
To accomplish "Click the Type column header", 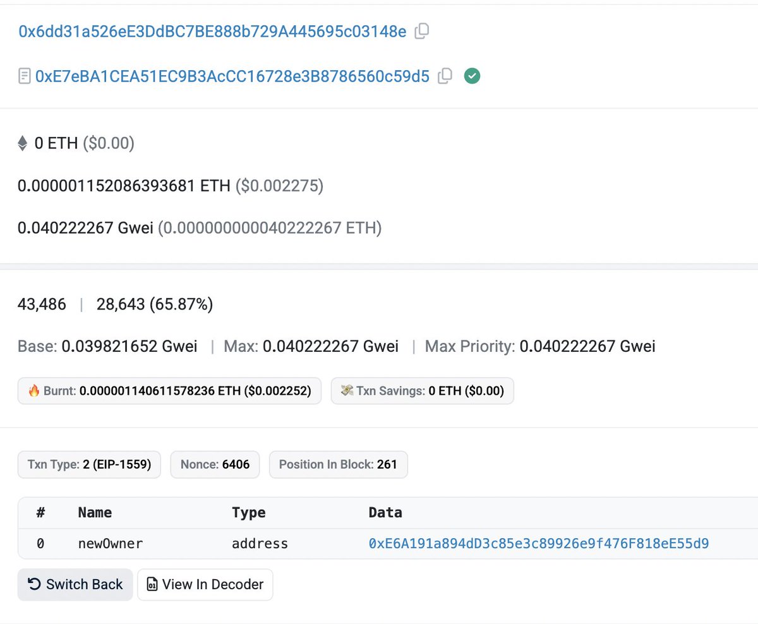I will [x=249, y=512].
